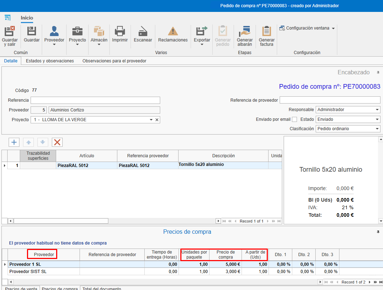Click Tornillo 5x20 aluminio description cell

click(x=223, y=166)
